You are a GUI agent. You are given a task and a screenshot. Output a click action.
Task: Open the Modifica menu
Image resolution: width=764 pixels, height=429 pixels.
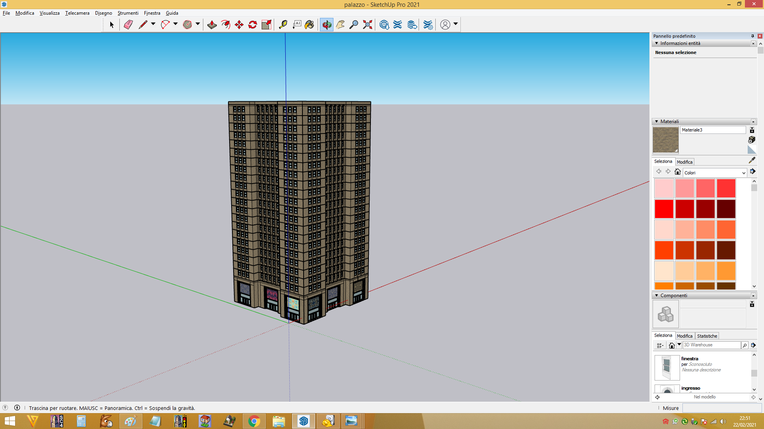point(25,13)
